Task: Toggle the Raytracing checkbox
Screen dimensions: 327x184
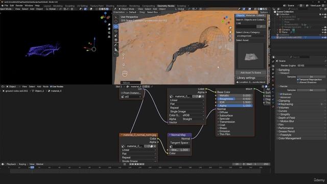Action: [x=279, y=104]
